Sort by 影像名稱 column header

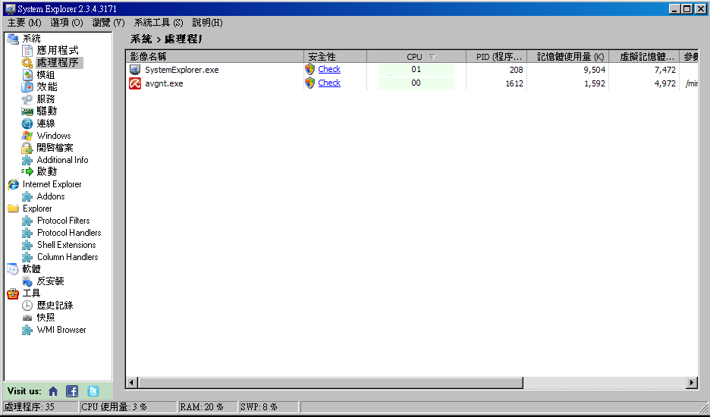point(215,57)
